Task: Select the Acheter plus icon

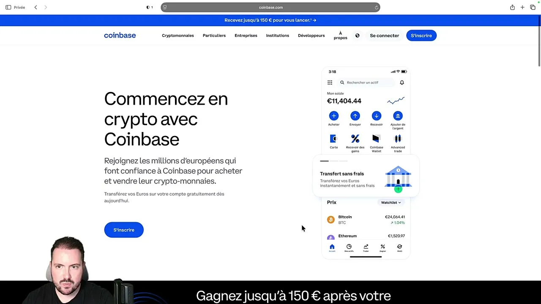Action: 334,116
